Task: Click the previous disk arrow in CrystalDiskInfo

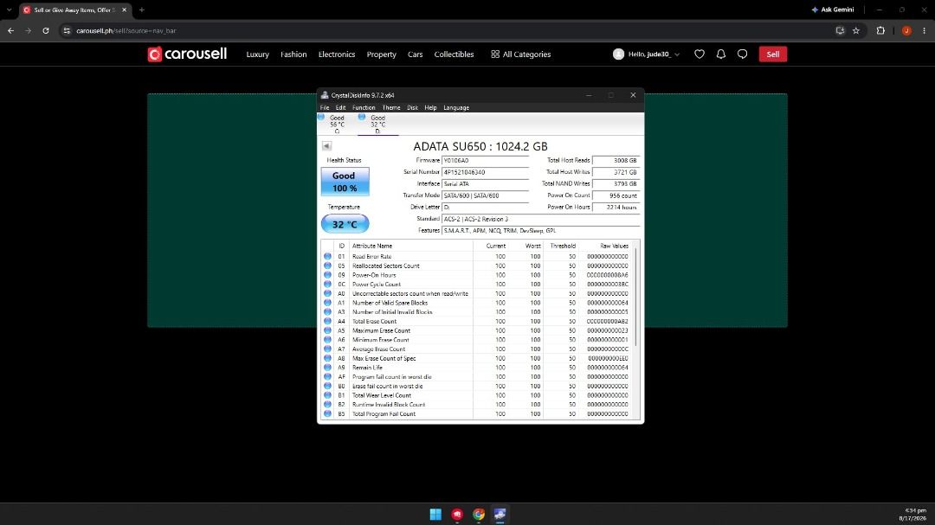Action: coord(326,146)
